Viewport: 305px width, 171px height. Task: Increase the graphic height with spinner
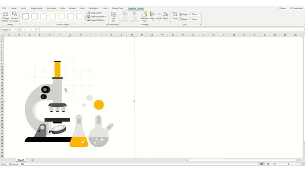199,14
